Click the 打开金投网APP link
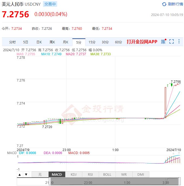184x186 pixels. pos(142,42)
